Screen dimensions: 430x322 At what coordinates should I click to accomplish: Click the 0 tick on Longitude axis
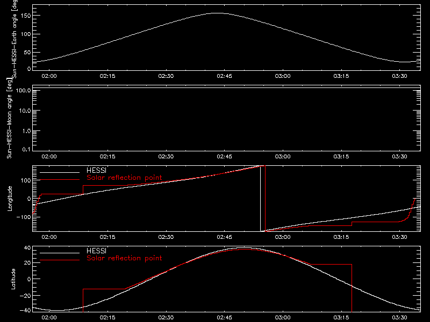pos(29,199)
